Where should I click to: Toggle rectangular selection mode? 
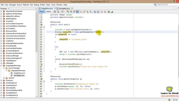pyautogui.click(x=81, y=12)
